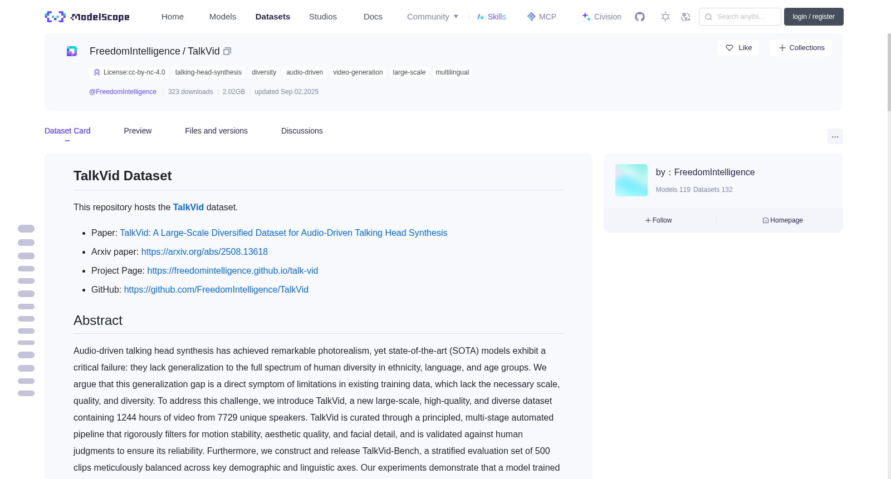Screen dimensions: 891x479
Task: Add dataset to Collections
Action: click(x=801, y=48)
